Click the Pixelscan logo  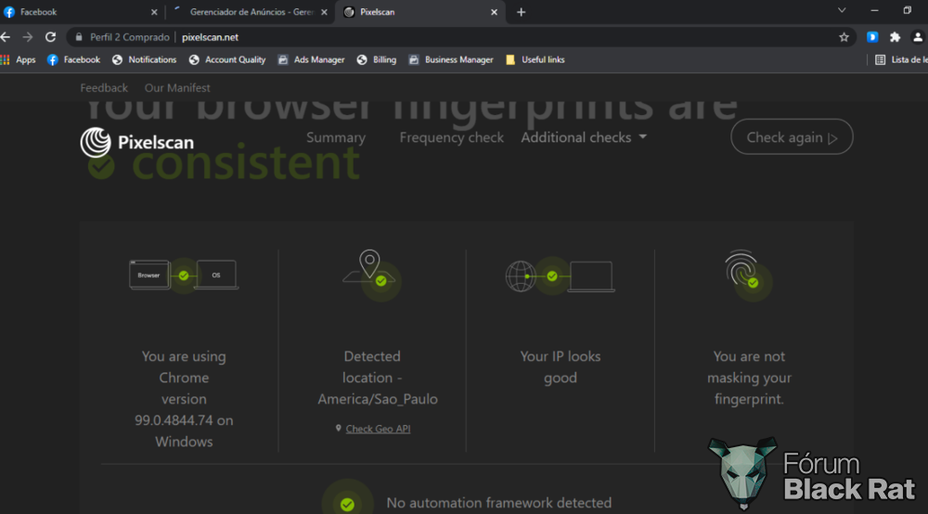tap(137, 142)
